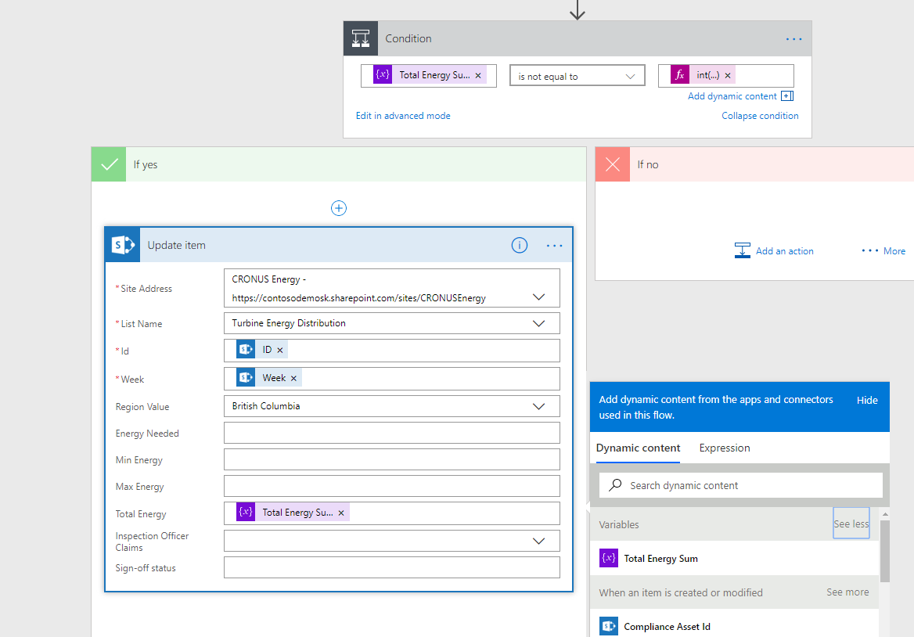Open the Condition card ellipsis menu

coord(793,38)
